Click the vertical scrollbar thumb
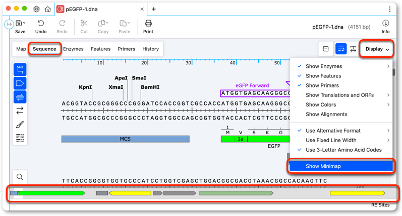The image size is (402, 216). 394,72
